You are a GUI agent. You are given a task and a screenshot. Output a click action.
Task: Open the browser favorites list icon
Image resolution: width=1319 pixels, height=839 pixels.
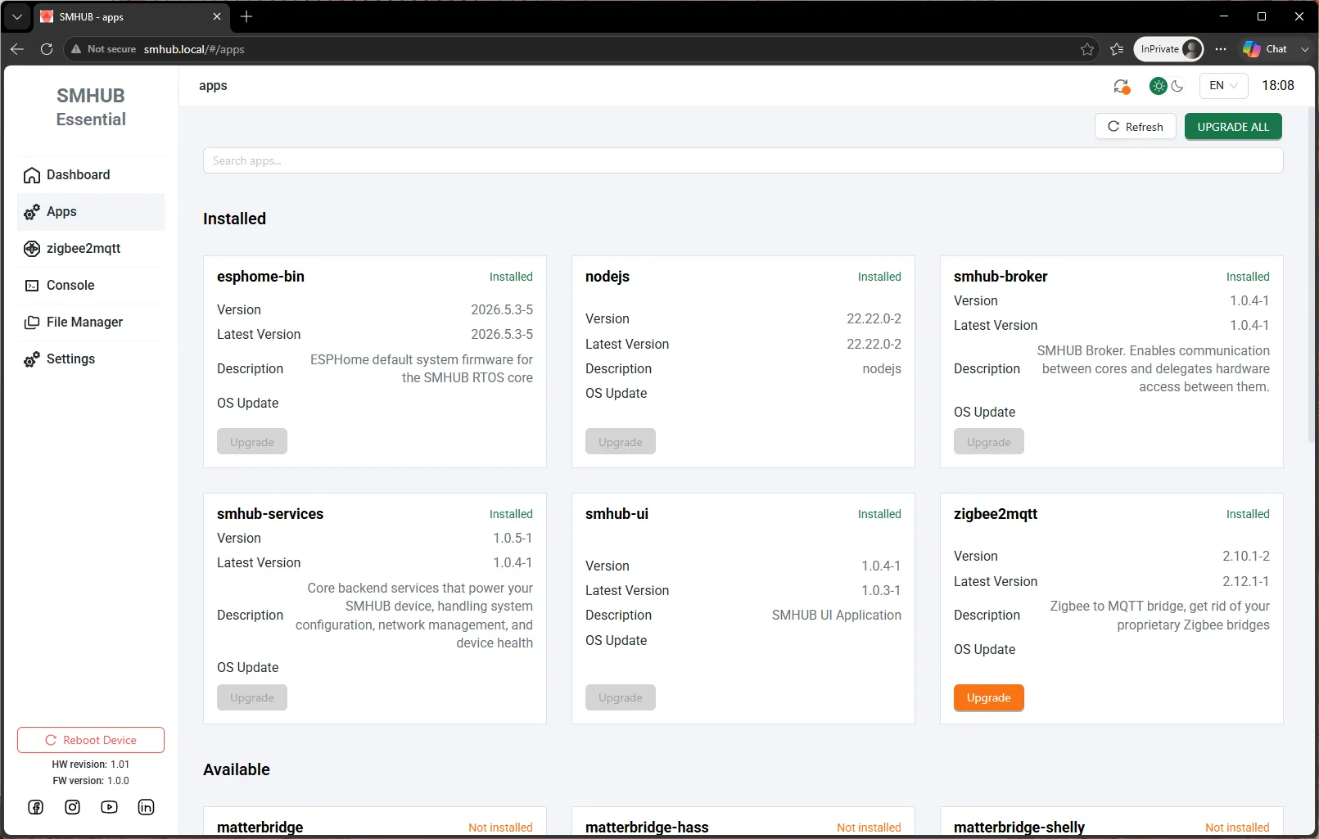point(1117,49)
